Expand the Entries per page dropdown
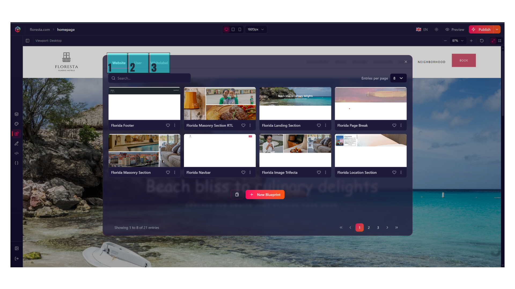The image size is (515, 289). 398,78
